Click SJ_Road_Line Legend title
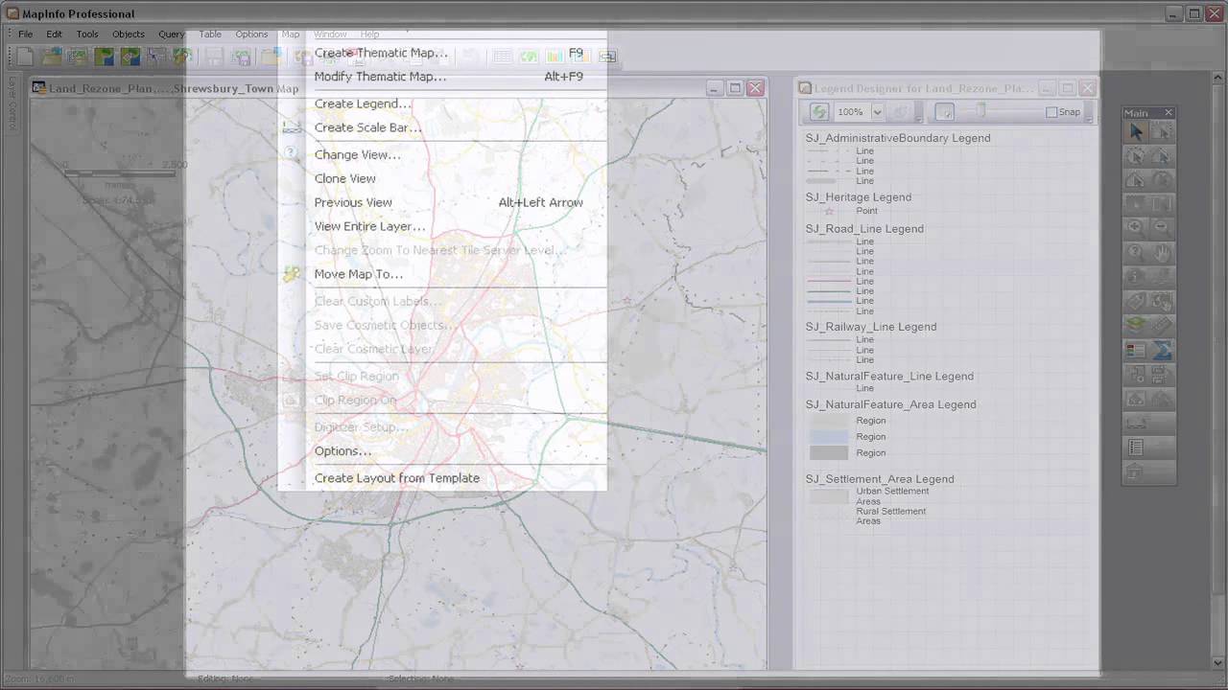Screen dimensions: 1228x690 [864, 229]
